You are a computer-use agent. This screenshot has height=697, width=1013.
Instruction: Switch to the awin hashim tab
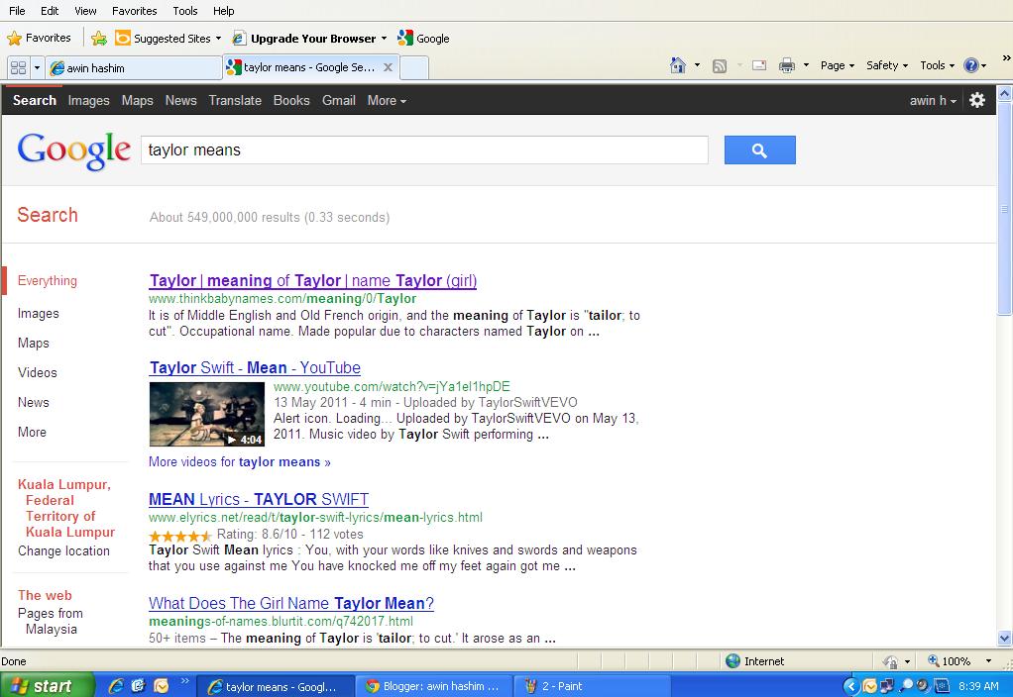(134, 67)
